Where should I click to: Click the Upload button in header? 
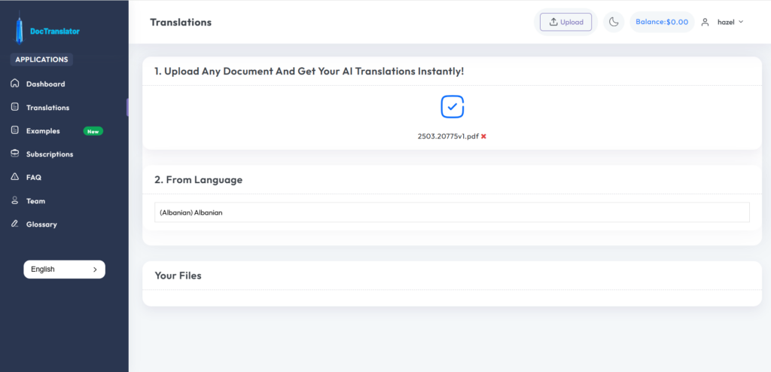pyautogui.click(x=566, y=22)
